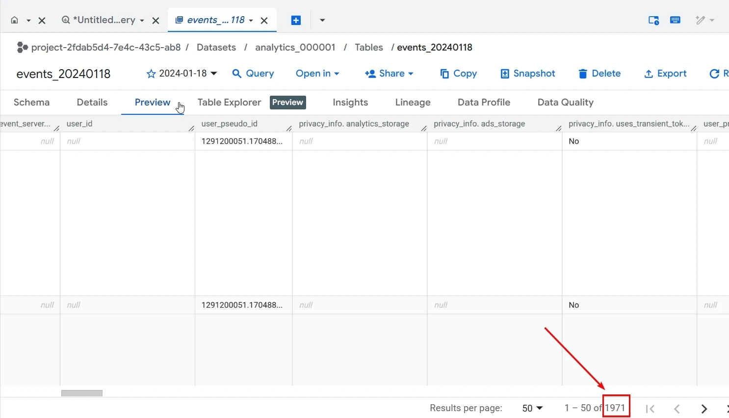This screenshot has height=418, width=729.
Task: Close the events_...118 tab
Action: tap(264, 21)
